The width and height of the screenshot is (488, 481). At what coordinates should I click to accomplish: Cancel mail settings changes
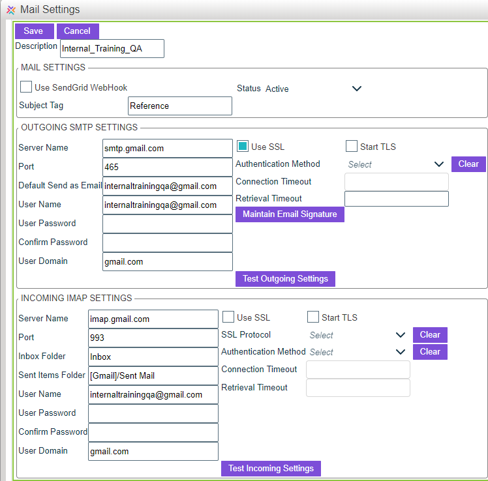point(78,31)
